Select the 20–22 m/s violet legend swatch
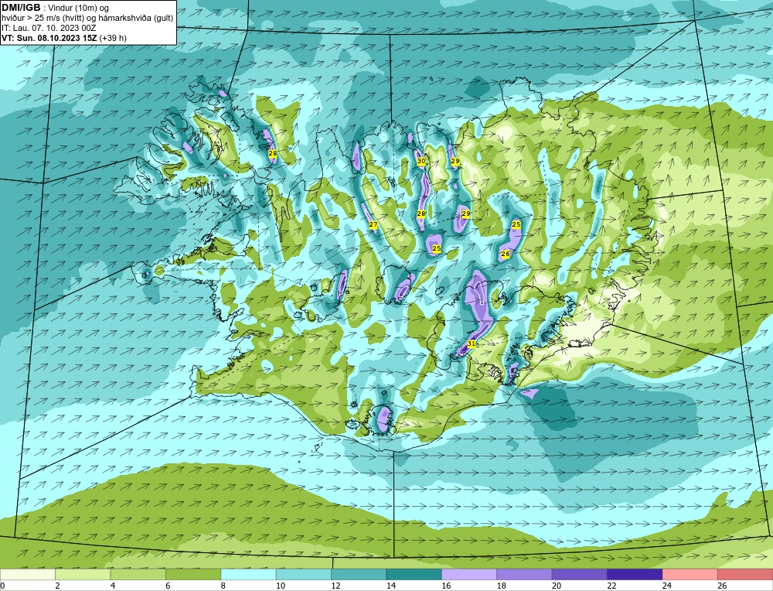The height and width of the screenshot is (591, 773). (580, 574)
